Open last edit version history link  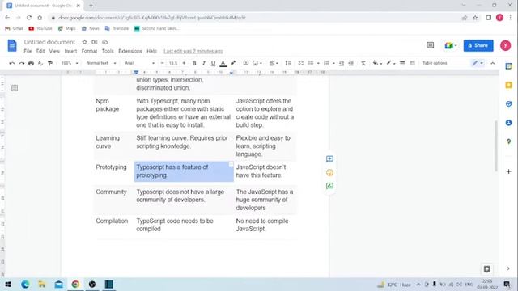[193, 51]
